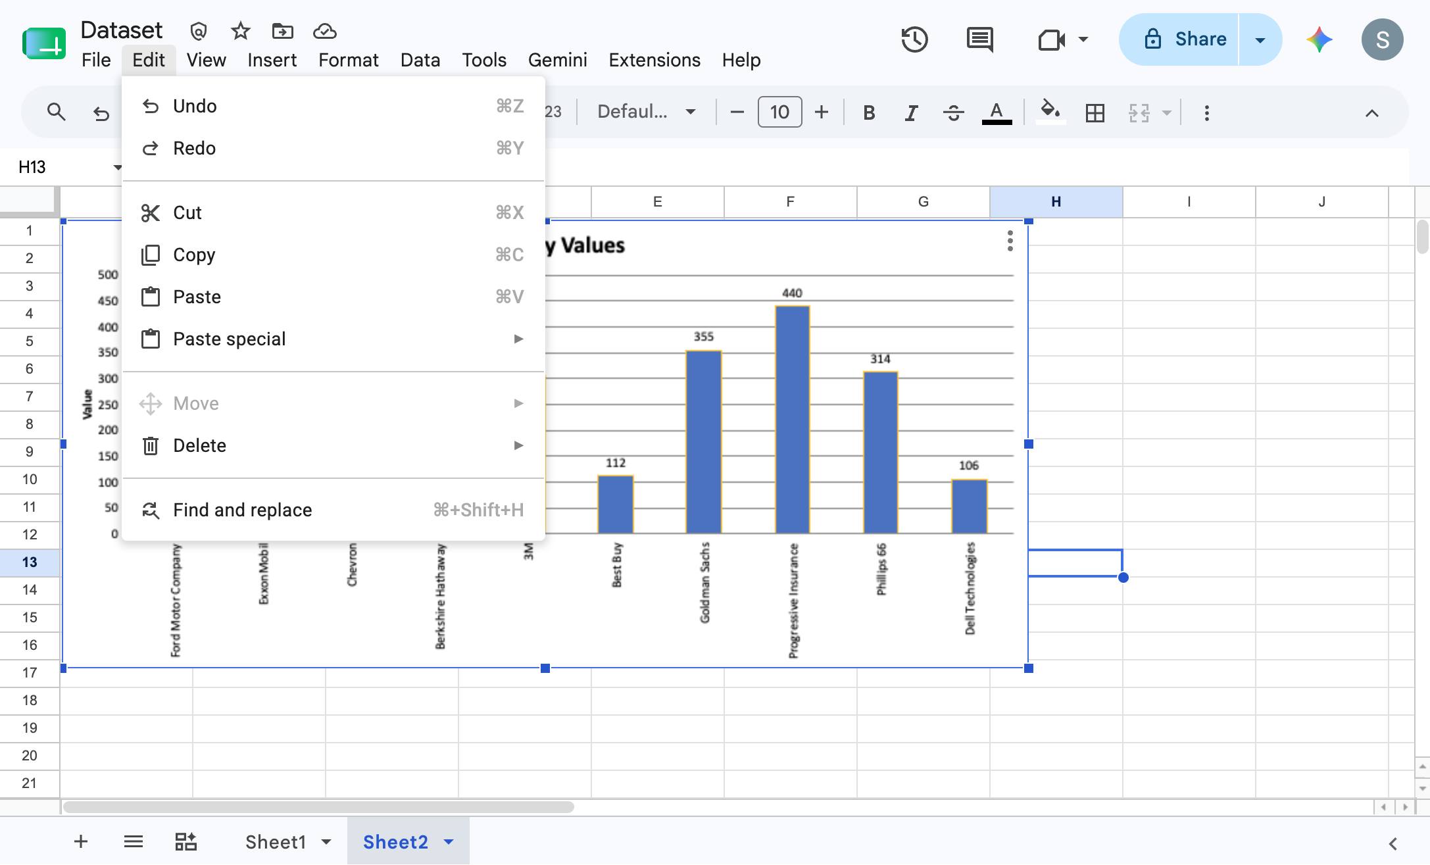Expand the Name box dropdown
Image resolution: width=1430 pixels, height=865 pixels.
tap(117, 167)
